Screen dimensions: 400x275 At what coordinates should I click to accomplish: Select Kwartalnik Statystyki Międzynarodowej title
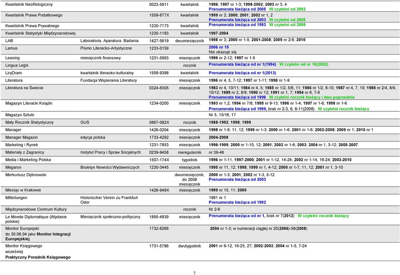(40, 33)
